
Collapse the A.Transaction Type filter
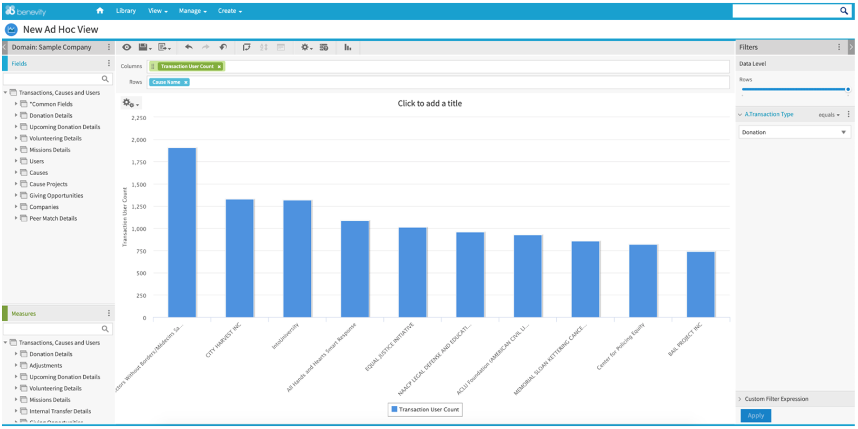(740, 114)
